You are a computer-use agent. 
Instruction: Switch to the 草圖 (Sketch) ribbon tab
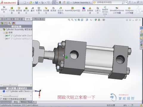click(21, 19)
